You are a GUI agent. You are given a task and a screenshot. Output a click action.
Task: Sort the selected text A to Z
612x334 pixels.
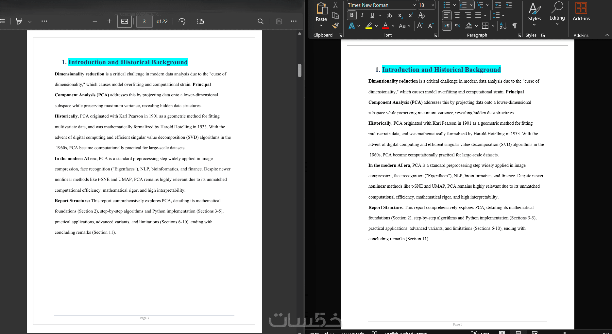(503, 26)
